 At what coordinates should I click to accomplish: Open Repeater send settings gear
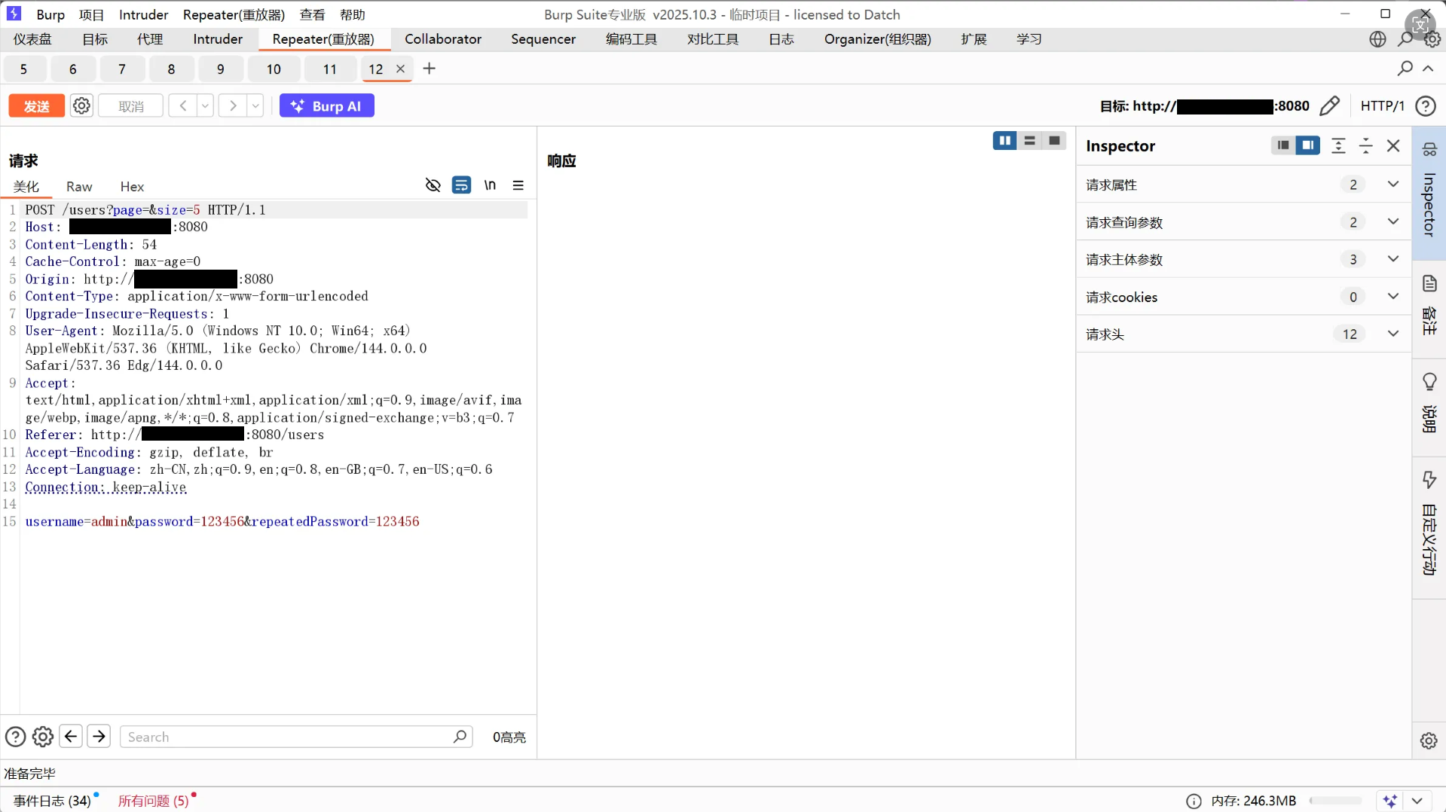pos(81,106)
